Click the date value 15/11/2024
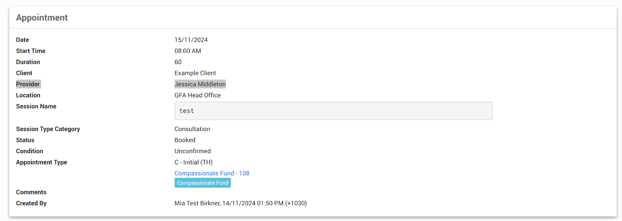Viewport: 622px width, 221px height. [x=191, y=40]
